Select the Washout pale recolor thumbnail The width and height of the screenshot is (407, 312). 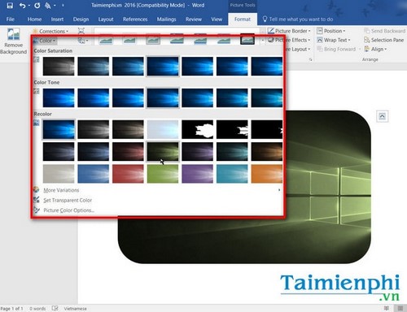[x=163, y=129]
